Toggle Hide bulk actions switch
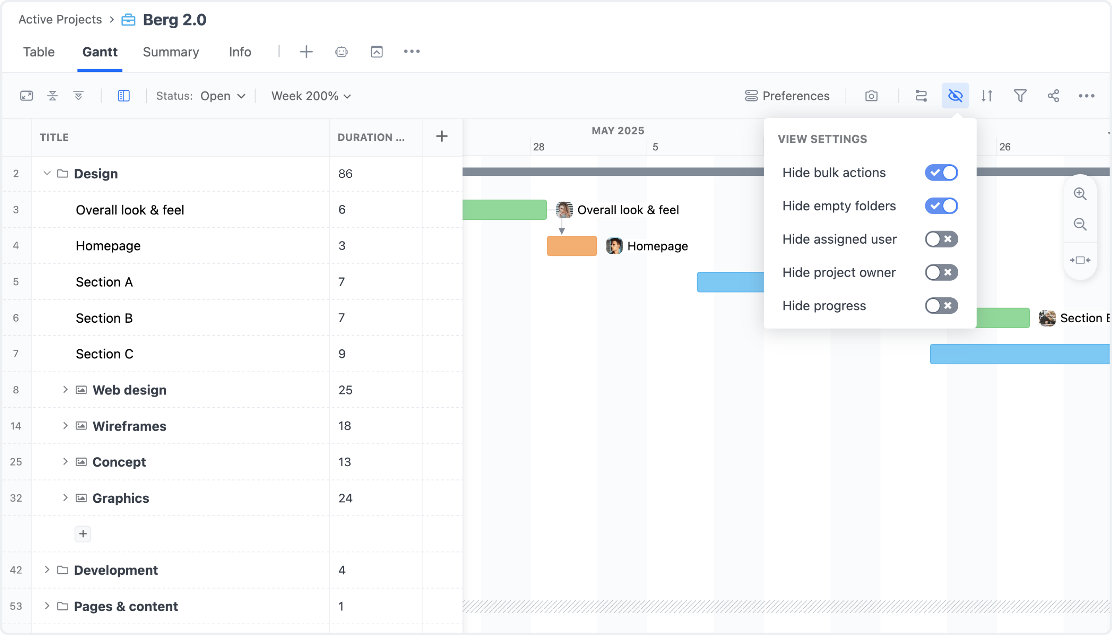 coord(941,173)
